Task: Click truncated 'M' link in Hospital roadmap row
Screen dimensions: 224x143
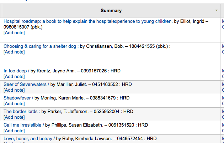Action: click(x=223, y=21)
